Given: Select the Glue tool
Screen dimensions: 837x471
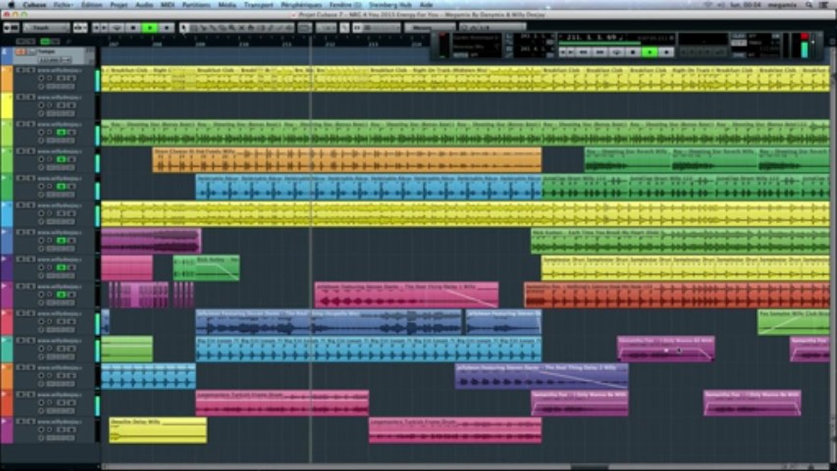Looking at the screenshot, I should (213, 27).
